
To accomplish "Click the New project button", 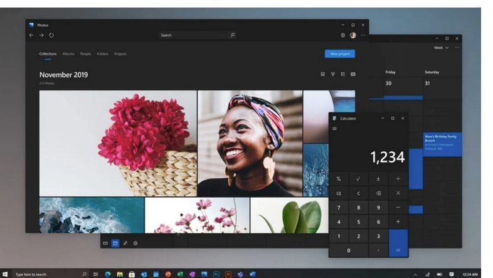I will 339,54.
